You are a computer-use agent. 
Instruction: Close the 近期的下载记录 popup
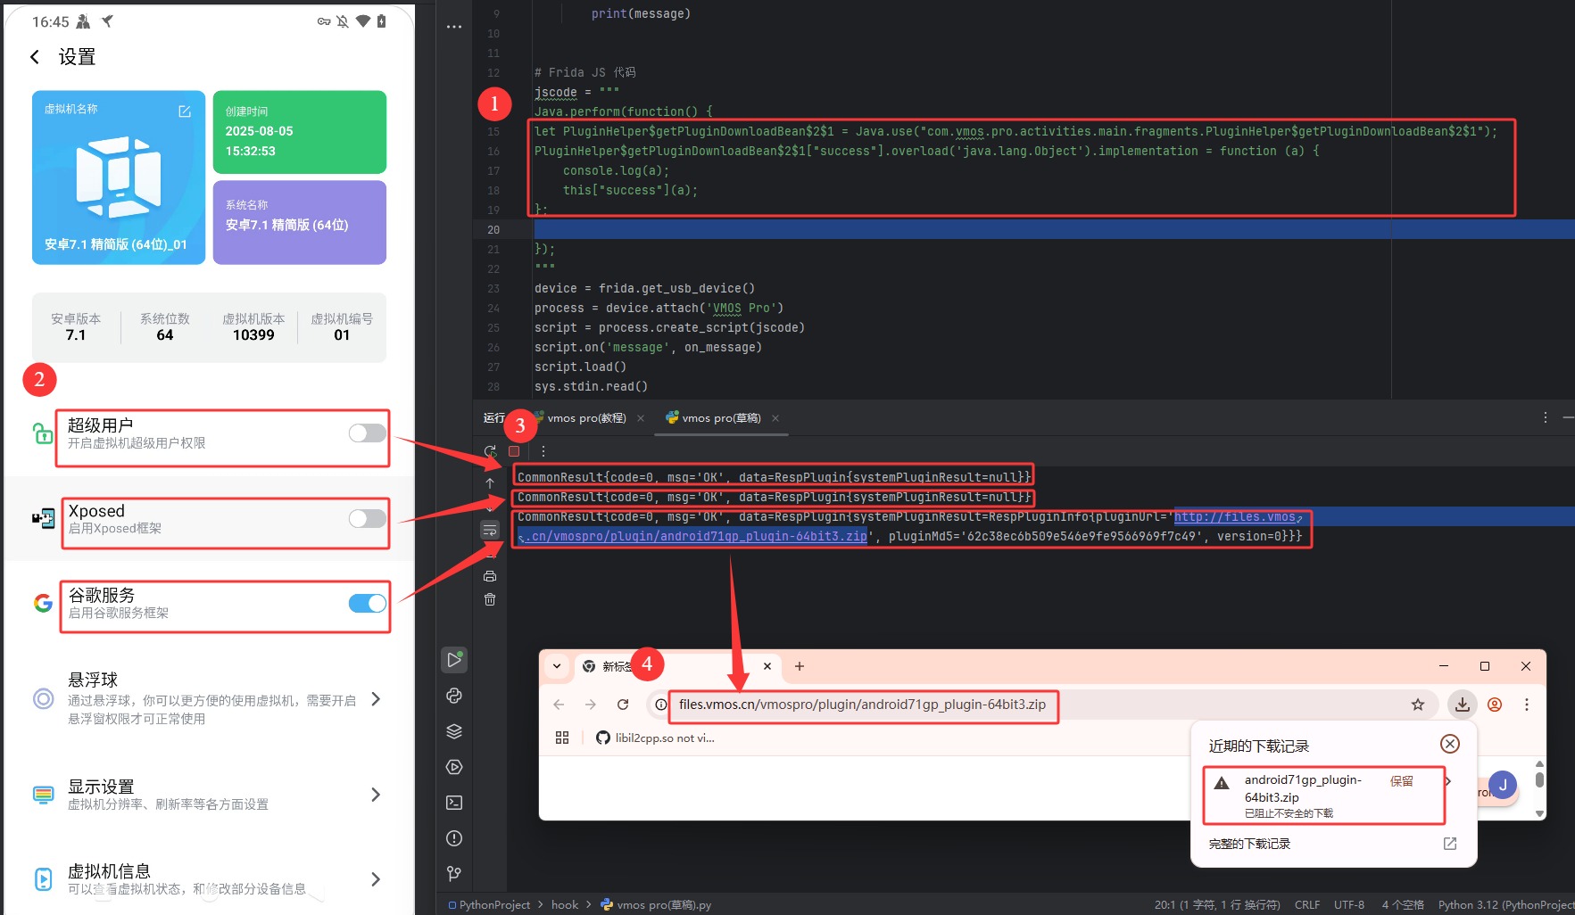point(1450,744)
